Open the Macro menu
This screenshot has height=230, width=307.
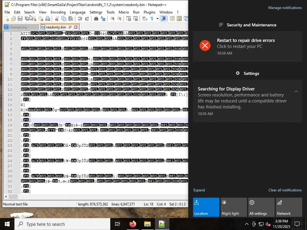click(124, 12)
